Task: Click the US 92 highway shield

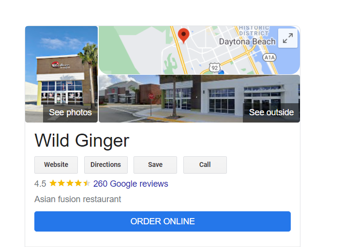Action: (215, 68)
